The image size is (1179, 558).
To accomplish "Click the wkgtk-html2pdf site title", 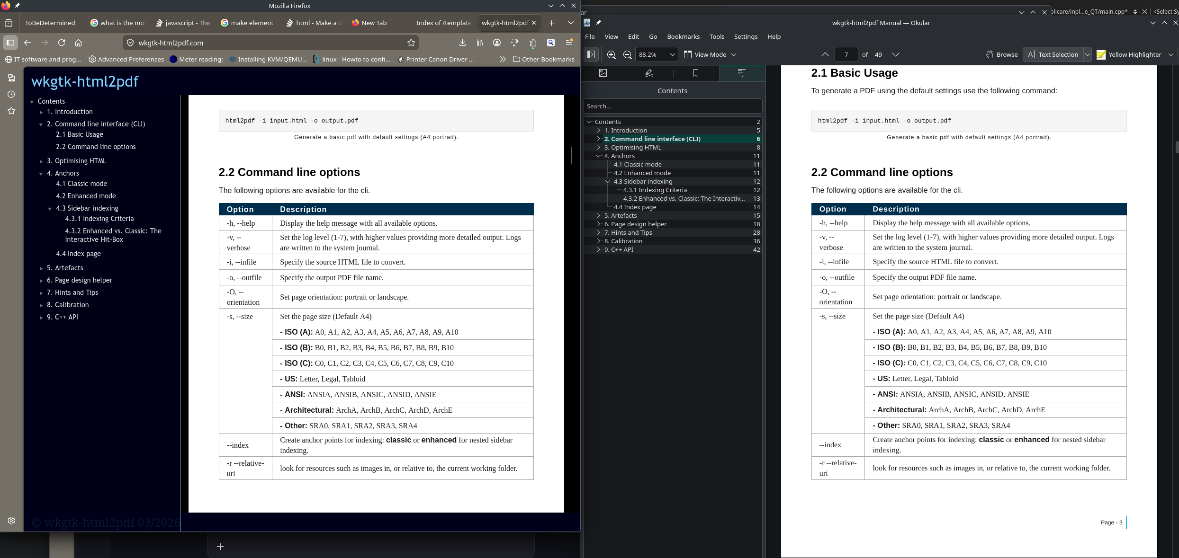I will point(85,81).
